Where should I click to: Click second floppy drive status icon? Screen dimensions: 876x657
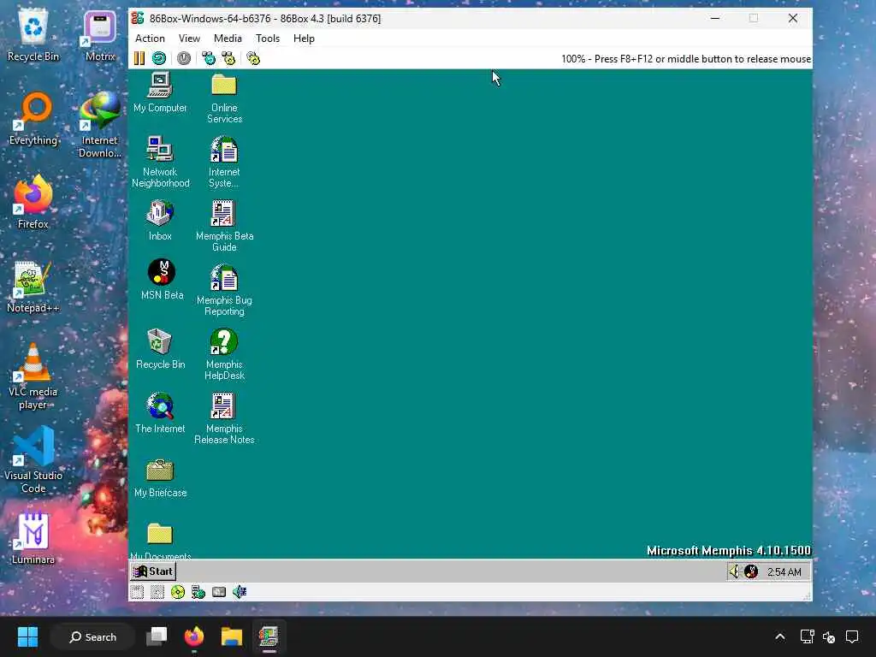pos(157,592)
